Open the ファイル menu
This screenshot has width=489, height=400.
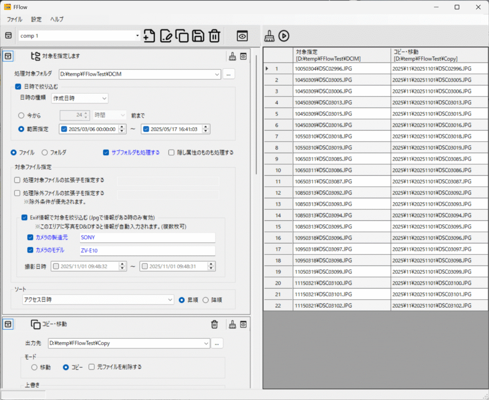point(14,20)
